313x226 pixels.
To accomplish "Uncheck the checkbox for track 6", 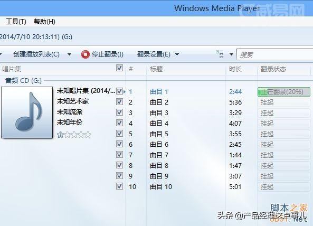I will 119,144.
